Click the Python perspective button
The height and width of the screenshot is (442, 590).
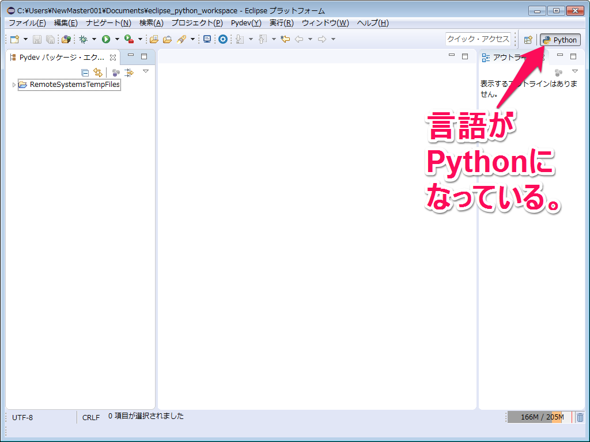[559, 40]
